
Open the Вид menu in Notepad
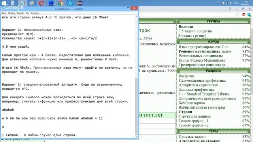pos(27,13)
